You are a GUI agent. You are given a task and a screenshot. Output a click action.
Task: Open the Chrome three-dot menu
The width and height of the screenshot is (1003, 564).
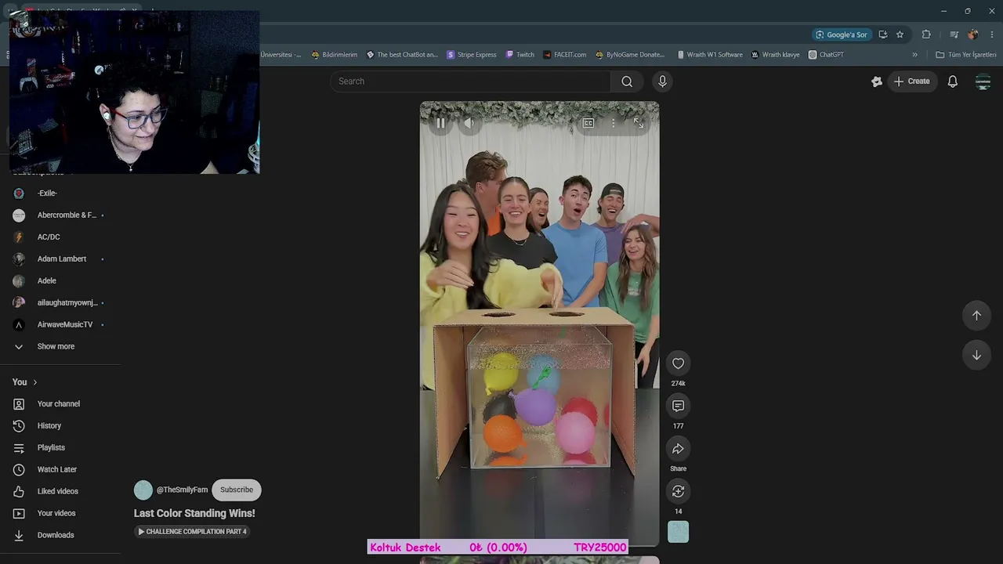tap(992, 34)
